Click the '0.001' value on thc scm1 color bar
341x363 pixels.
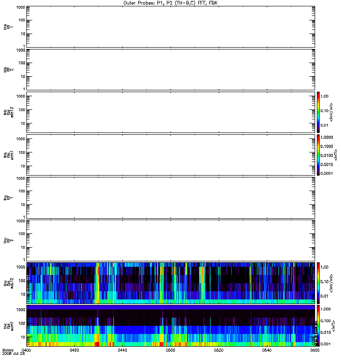[x=326, y=344]
